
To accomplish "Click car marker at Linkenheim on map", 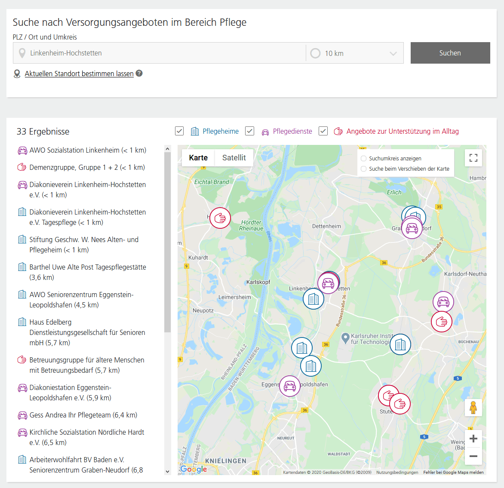I will (328, 283).
